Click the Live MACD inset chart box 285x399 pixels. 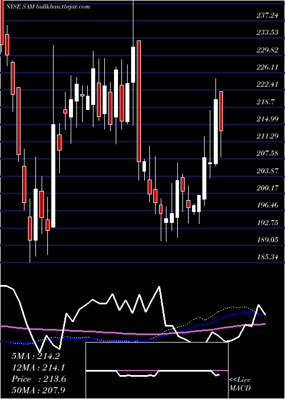click(x=157, y=370)
